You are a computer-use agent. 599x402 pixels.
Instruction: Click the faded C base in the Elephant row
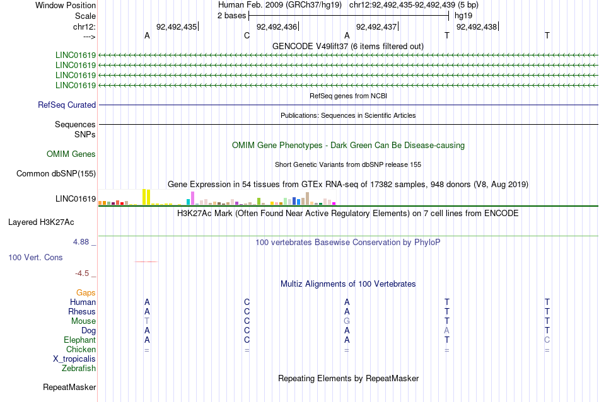click(547, 340)
